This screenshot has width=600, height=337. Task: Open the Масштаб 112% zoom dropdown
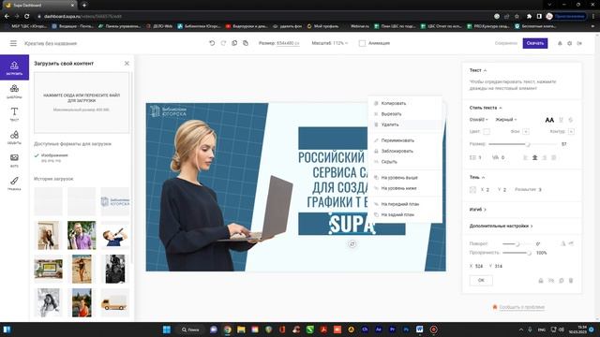pos(329,43)
